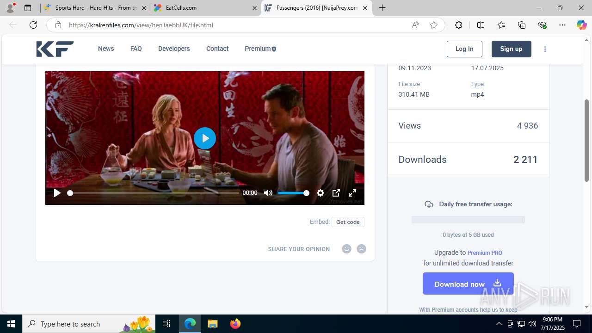Click the Get code embed button
This screenshot has height=333, width=592.
tap(348, 222)
